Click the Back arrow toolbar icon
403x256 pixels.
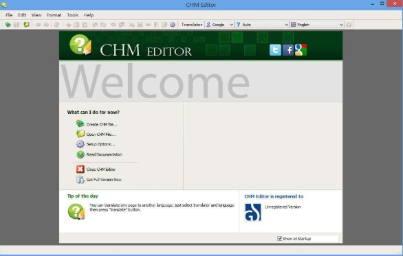tap(38, 25)
